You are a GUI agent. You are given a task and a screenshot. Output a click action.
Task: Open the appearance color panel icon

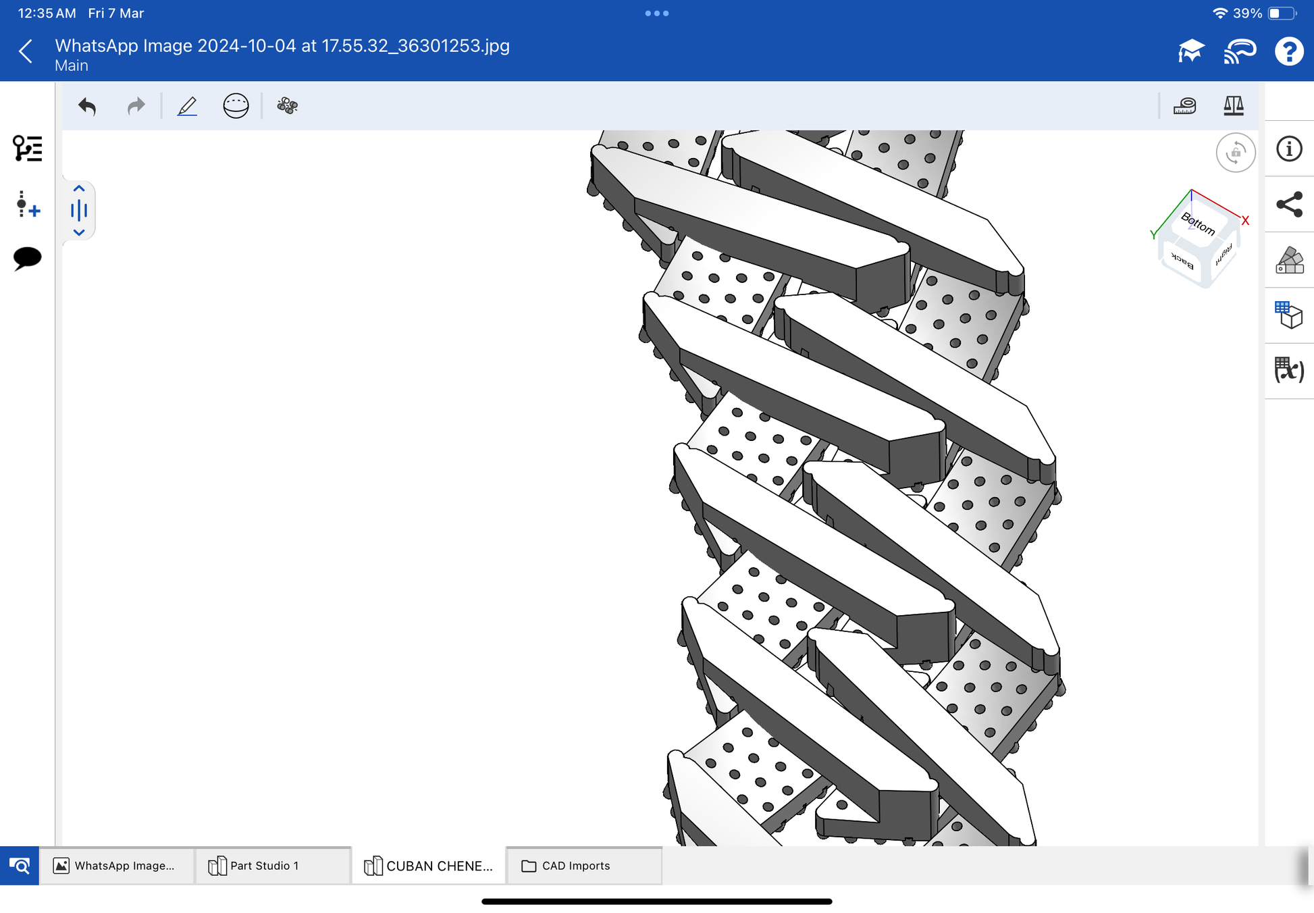pyautogui.click(x=1289, y=260)
